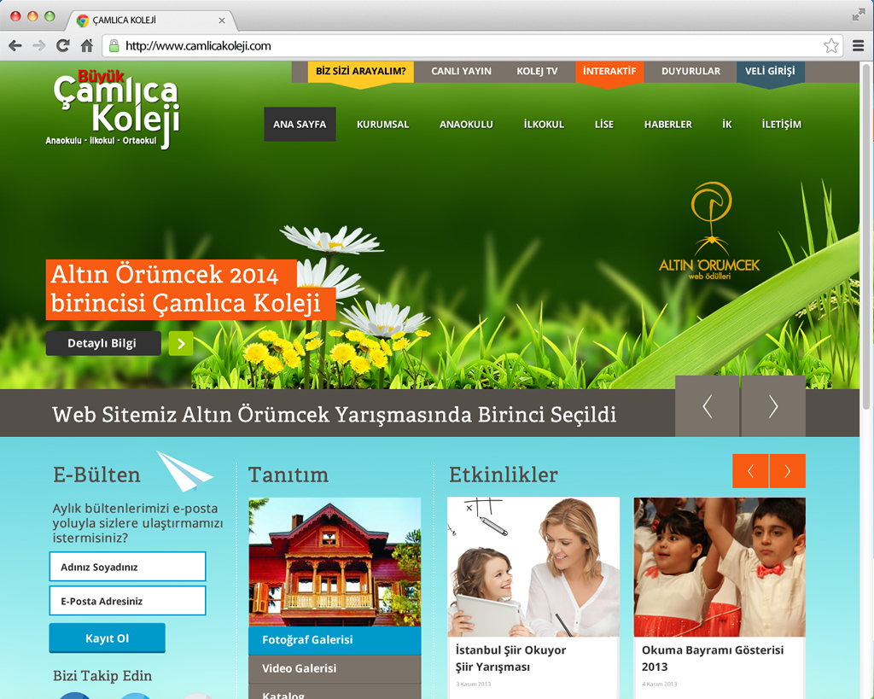Go back with the browser back arrow
This screenshot has width=874, height=699.
tap(15, 46)
